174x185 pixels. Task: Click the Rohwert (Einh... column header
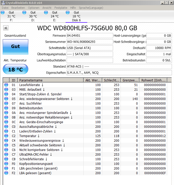(153, 80)
